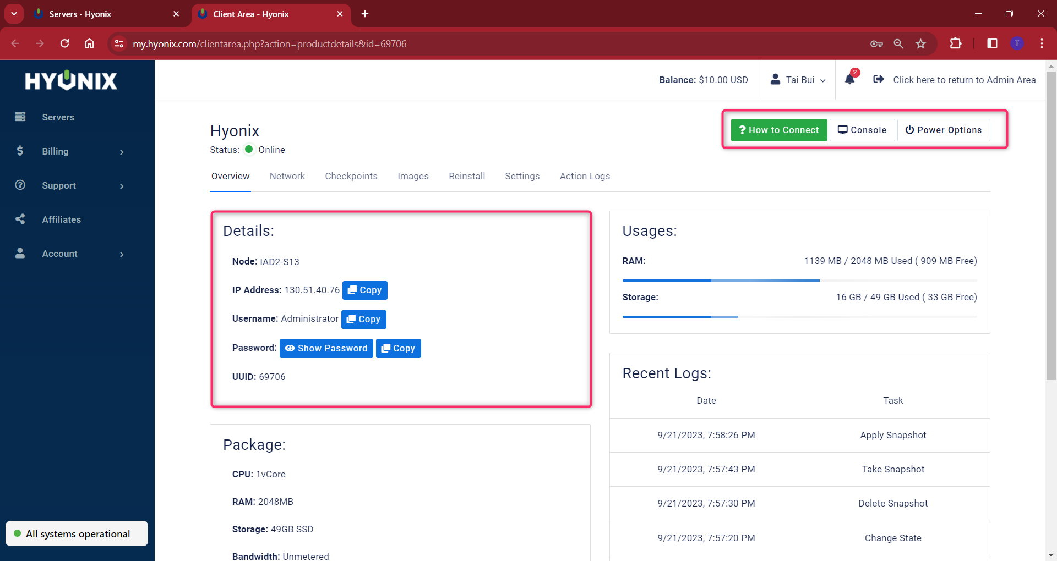Image resolution: width=1057 pixels, height=561 pixels.
Task: Toggle the bookmark star in the address bar
Action: click(920, 43)
